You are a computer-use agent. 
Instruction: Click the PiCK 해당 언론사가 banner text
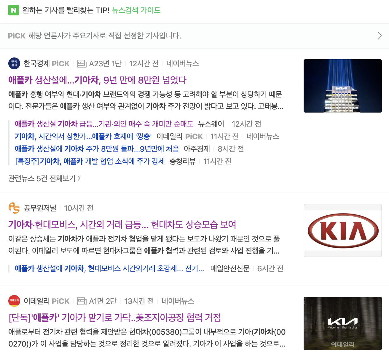95,36
